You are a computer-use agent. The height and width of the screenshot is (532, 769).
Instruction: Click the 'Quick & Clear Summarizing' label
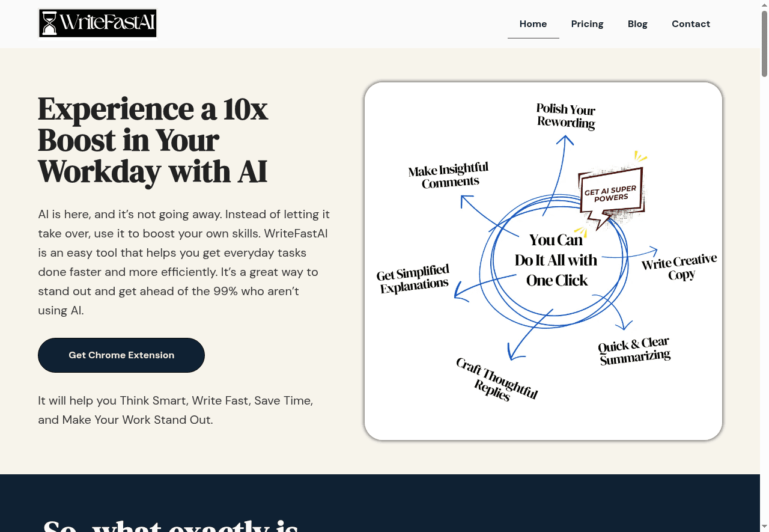click(x=634, y=351)
